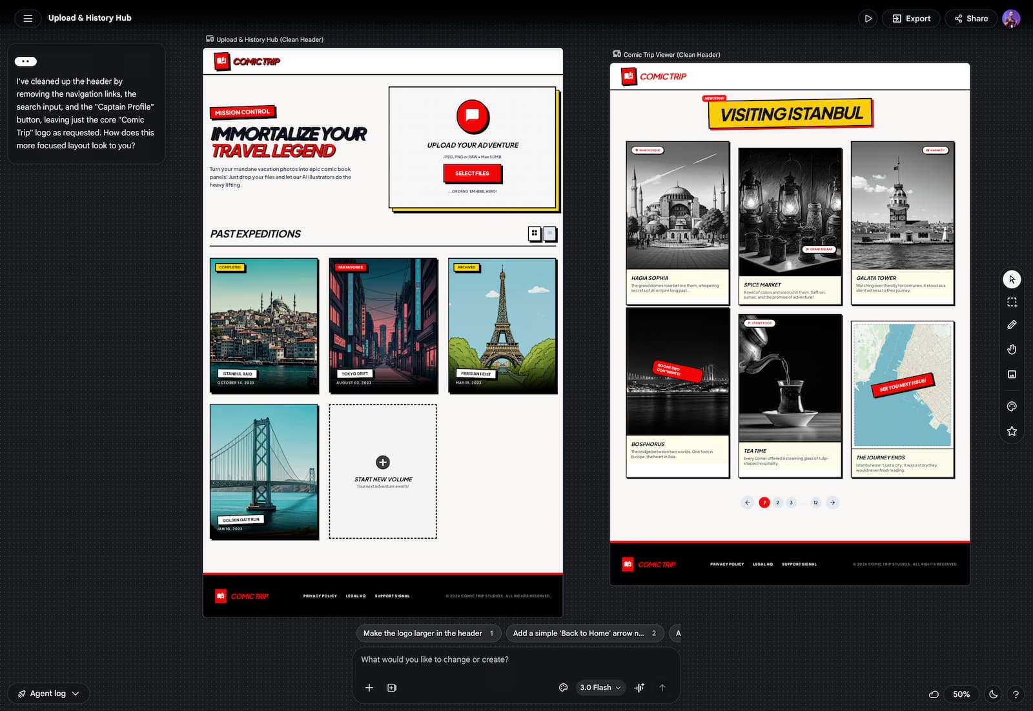1033x711 pixels.
Task: Choose the hand pan tool
Action: pos(1012,349)
